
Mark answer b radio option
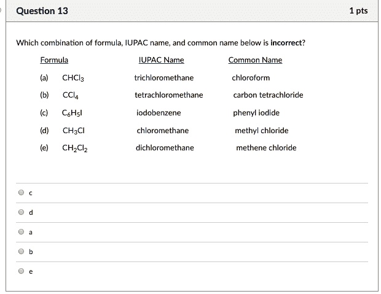point(22,252)
